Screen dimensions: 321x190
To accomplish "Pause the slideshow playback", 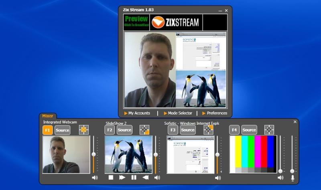I will tap(134, 177).
